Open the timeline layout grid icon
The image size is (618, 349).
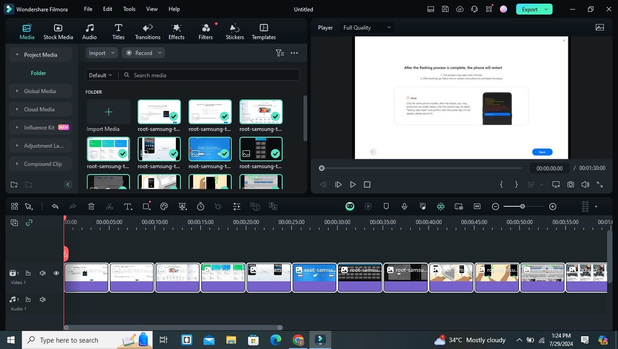point(15,206)
